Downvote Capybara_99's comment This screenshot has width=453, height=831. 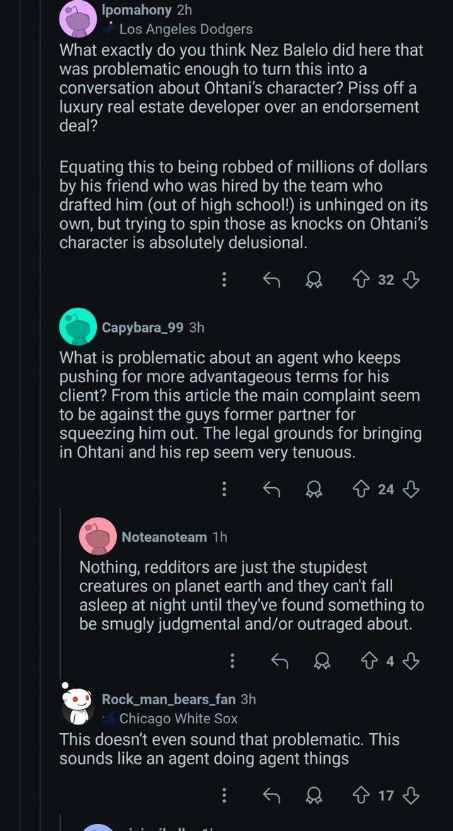[411, 489]
